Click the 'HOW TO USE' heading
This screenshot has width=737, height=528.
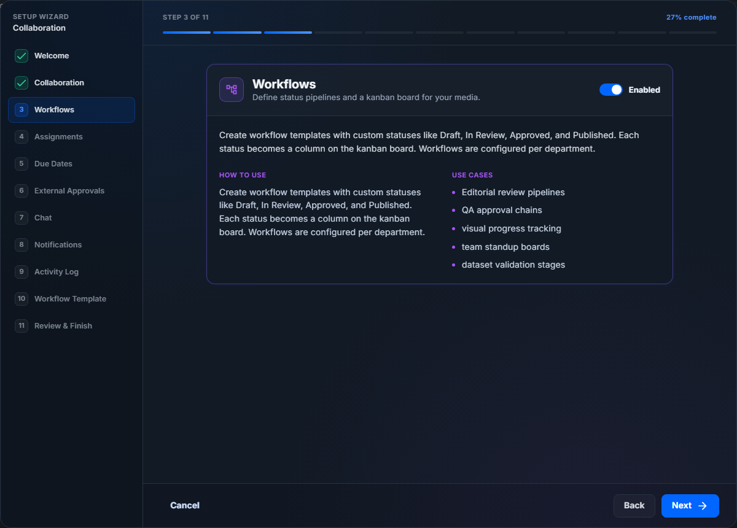pos(243,175)
